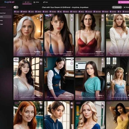Select the Girls tab
Image resolution: width=129 pixels, height=129 pixels.
(x=27, y=2)
